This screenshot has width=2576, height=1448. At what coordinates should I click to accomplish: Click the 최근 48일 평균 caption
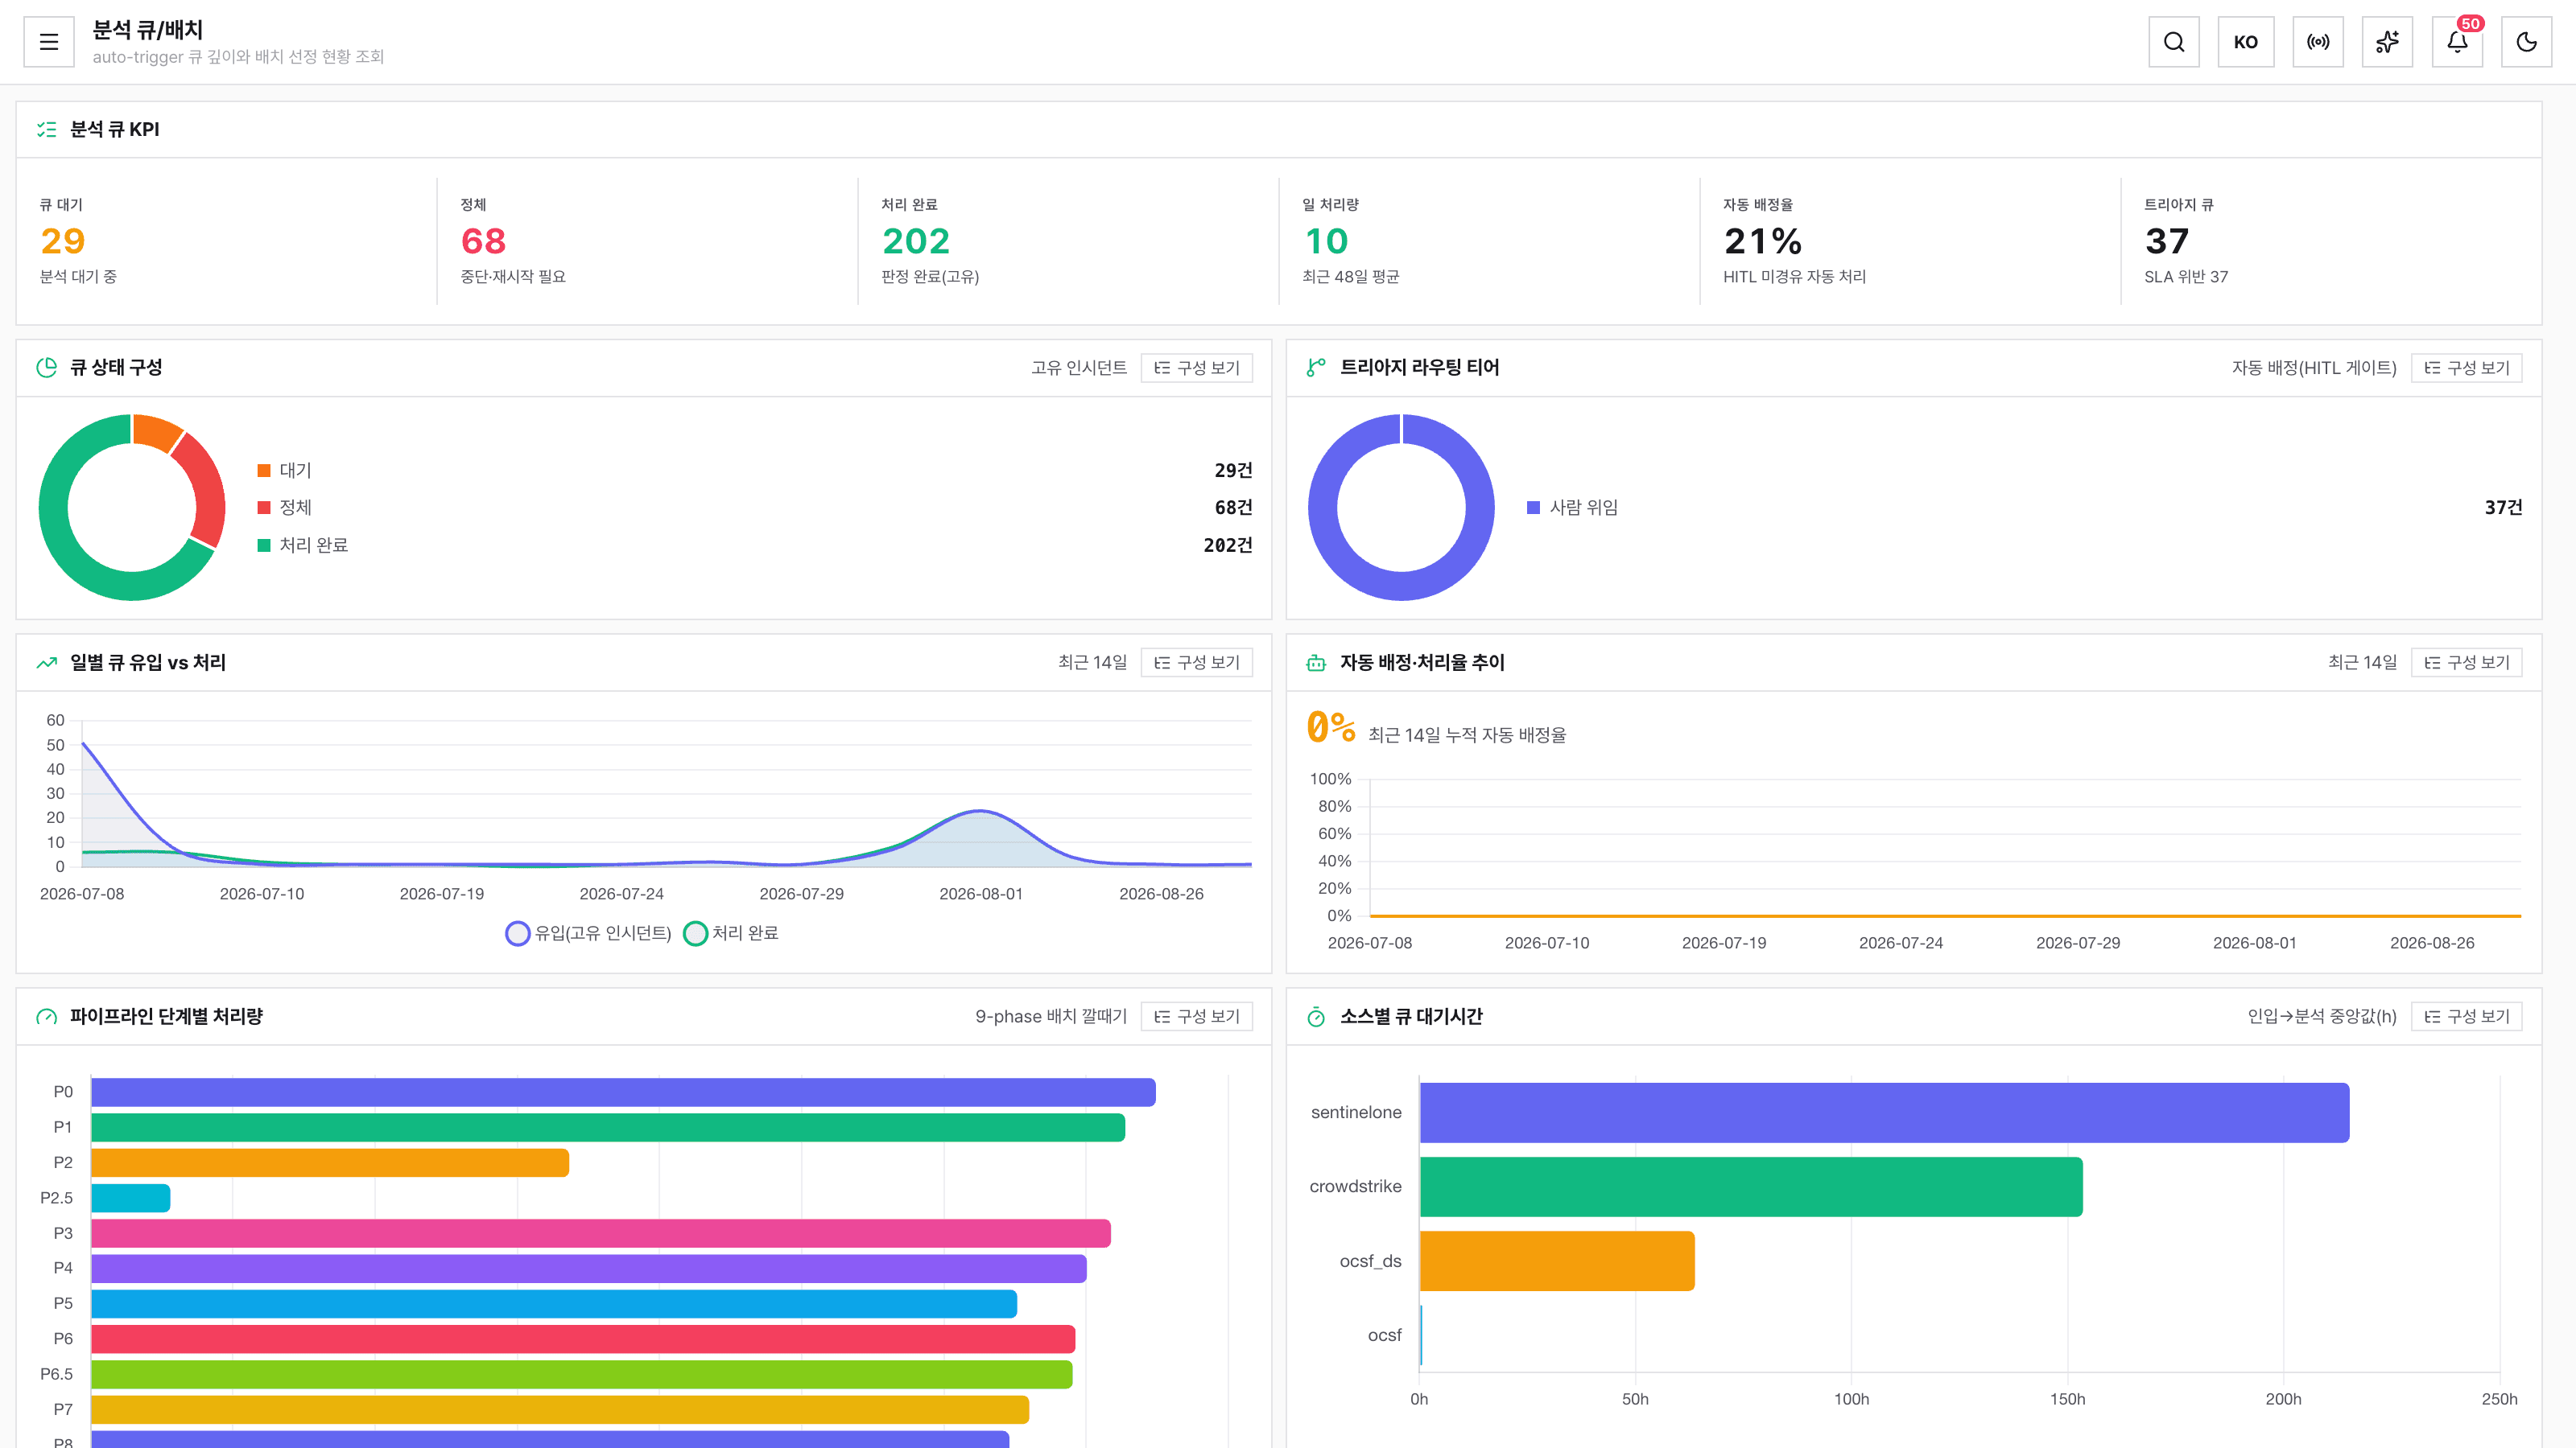[1351, 277]
